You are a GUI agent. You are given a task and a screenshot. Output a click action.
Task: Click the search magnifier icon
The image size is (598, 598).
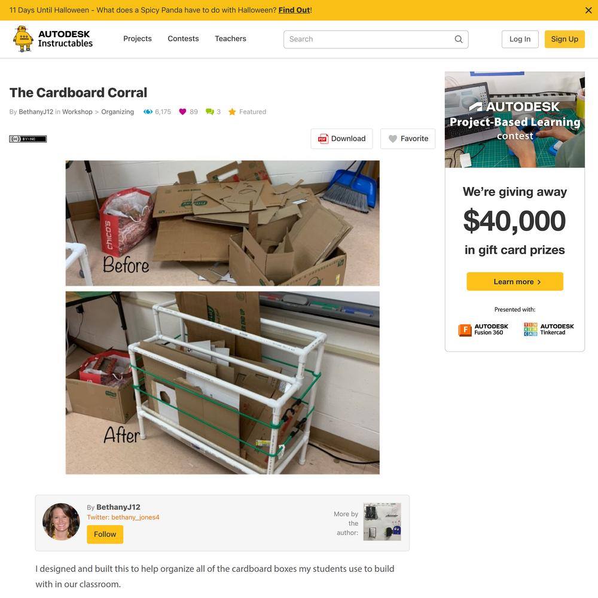(459, 39)
